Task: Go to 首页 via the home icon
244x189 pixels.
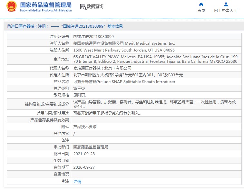Action: pos(201,5)
